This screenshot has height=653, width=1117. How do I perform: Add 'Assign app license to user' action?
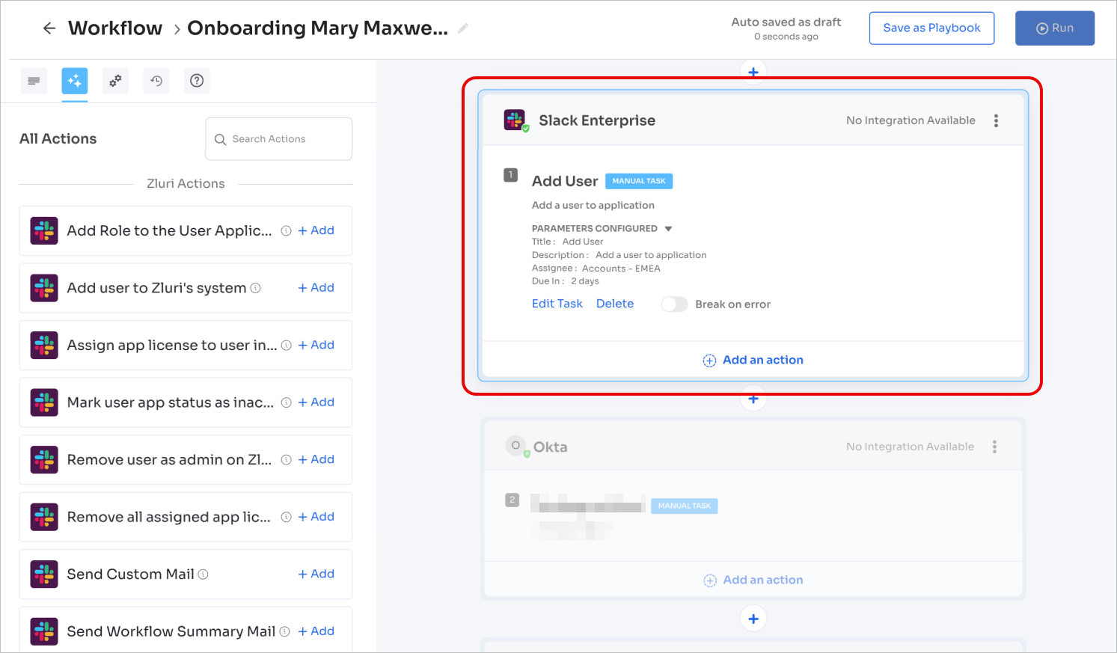click(316, 345)
